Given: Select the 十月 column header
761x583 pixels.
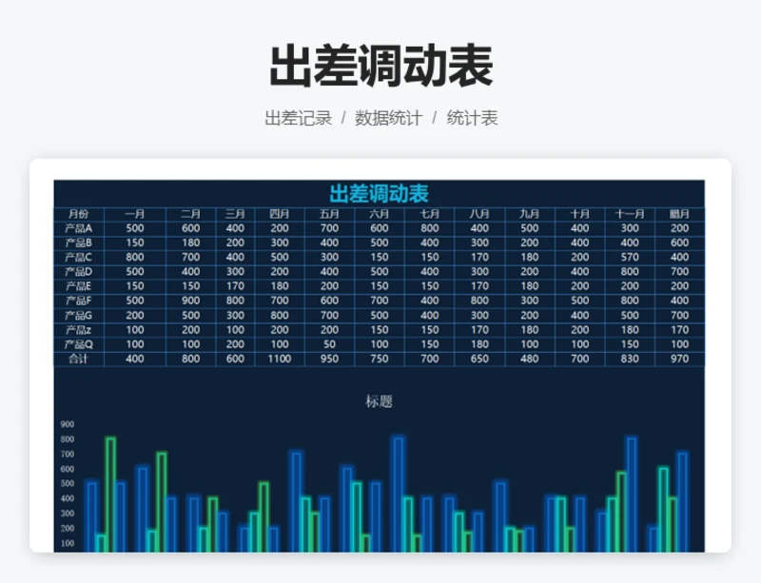Looking at the screenshot, I should point(580,214).
